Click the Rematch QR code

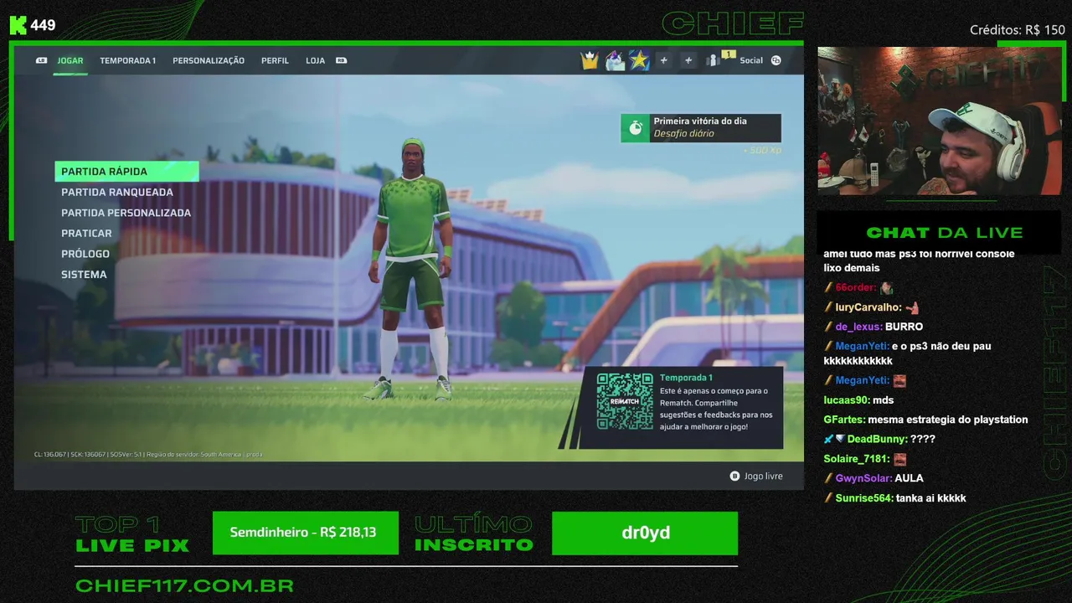pyautogui.click(x=625, y=401)
